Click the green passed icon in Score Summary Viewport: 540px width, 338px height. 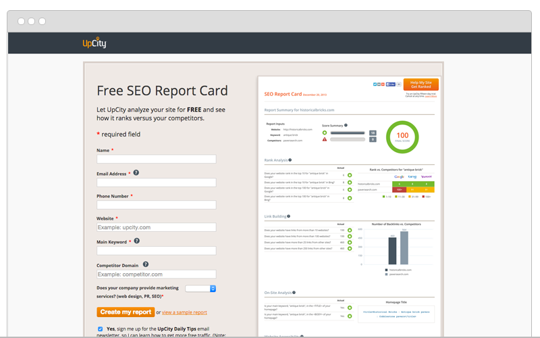[325, 132]
